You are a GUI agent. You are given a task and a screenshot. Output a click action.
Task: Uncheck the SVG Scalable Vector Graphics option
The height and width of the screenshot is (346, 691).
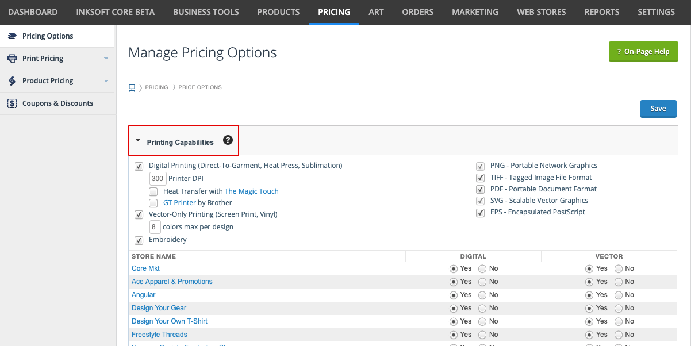click(480, 201)
